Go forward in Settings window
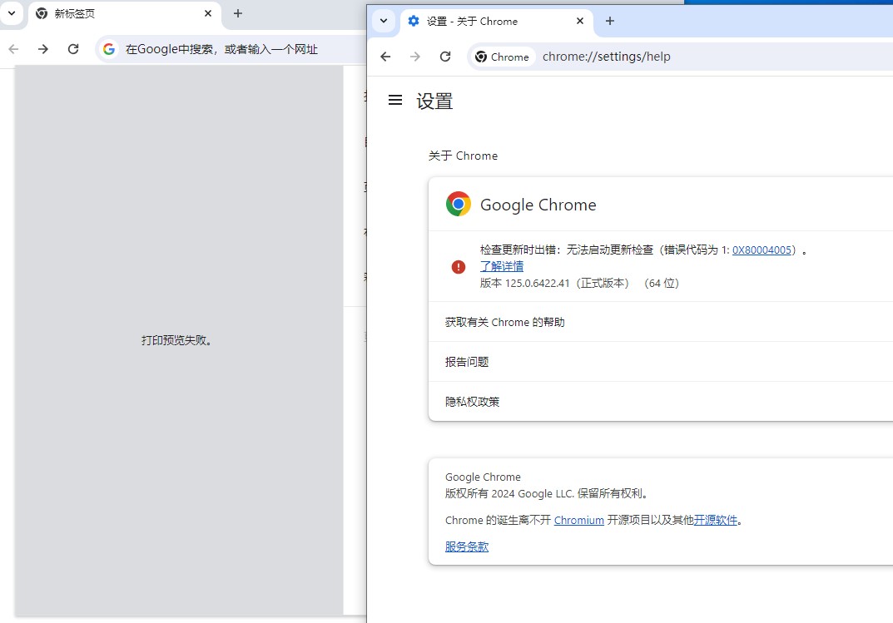893x623 pixels. click(415, 57)
